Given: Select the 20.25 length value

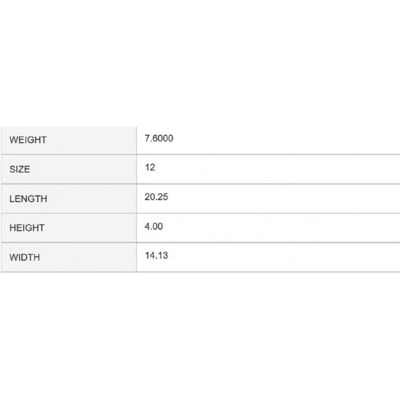Looking at the screenshot, I should tap(156, 197).
